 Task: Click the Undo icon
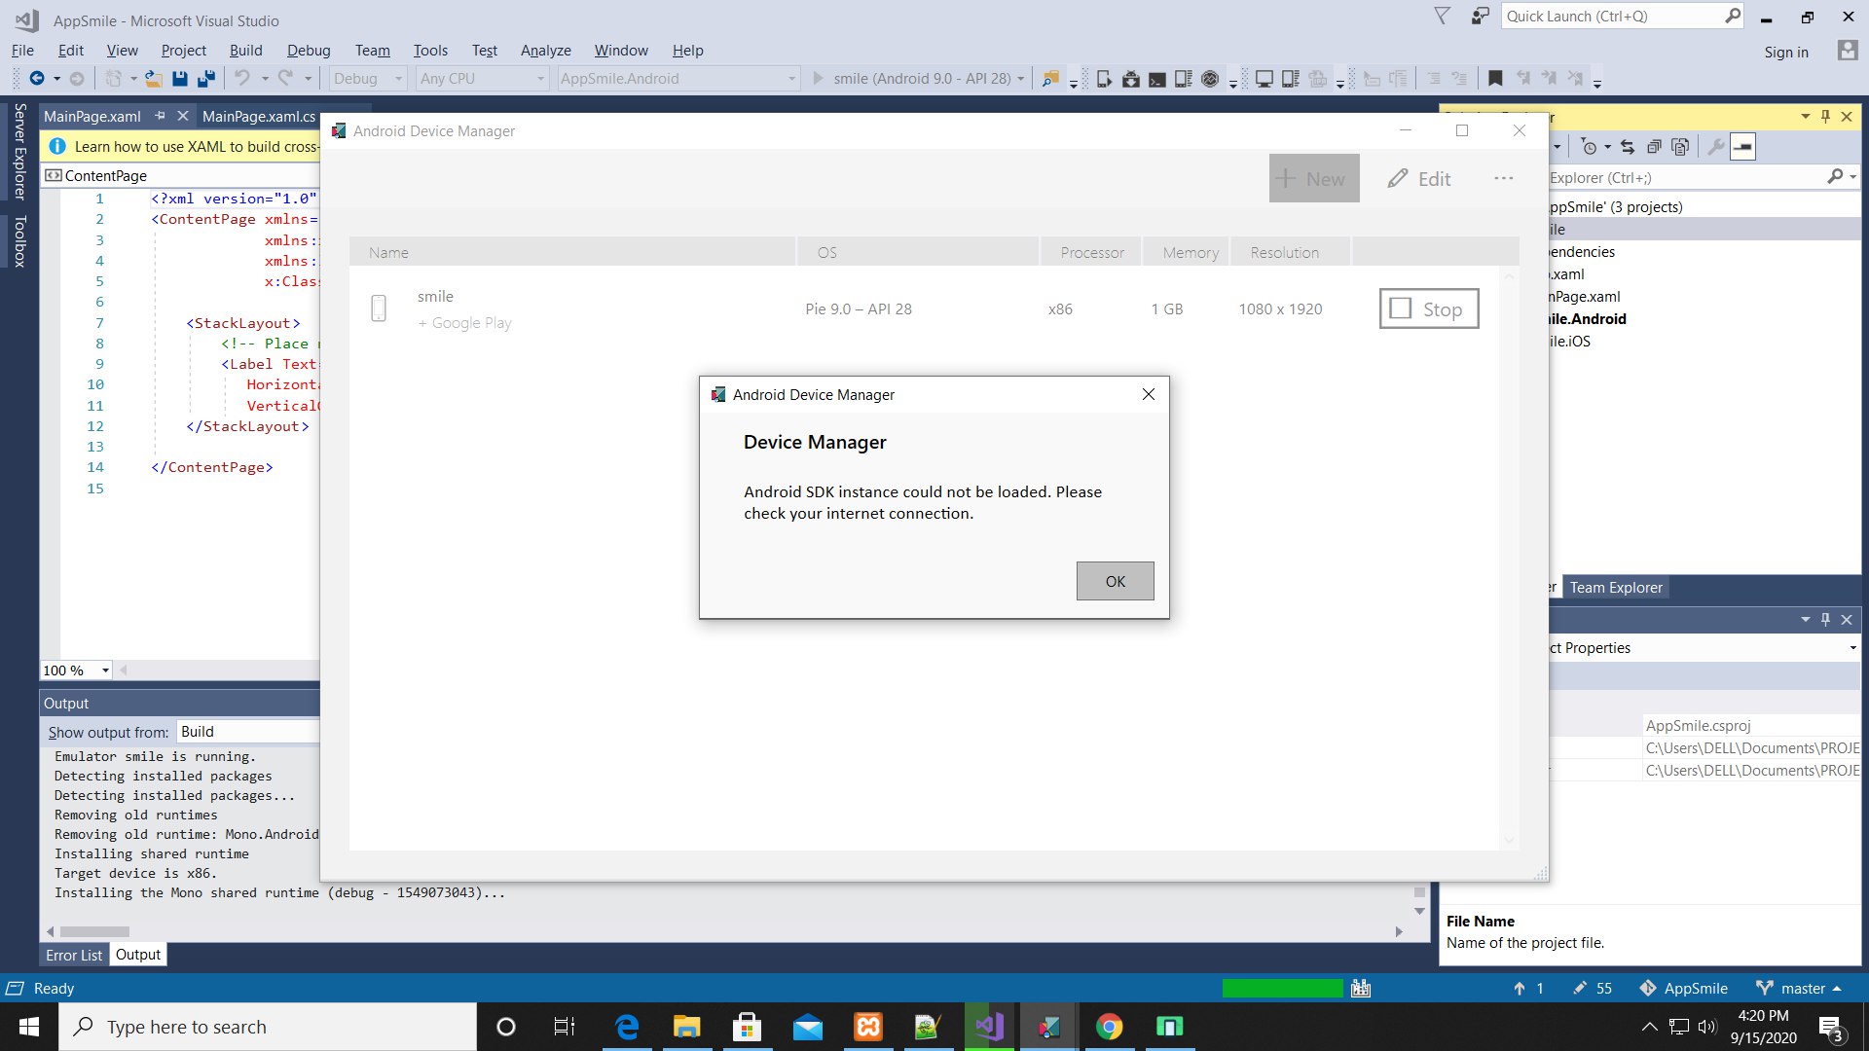(x=242, y=79)
